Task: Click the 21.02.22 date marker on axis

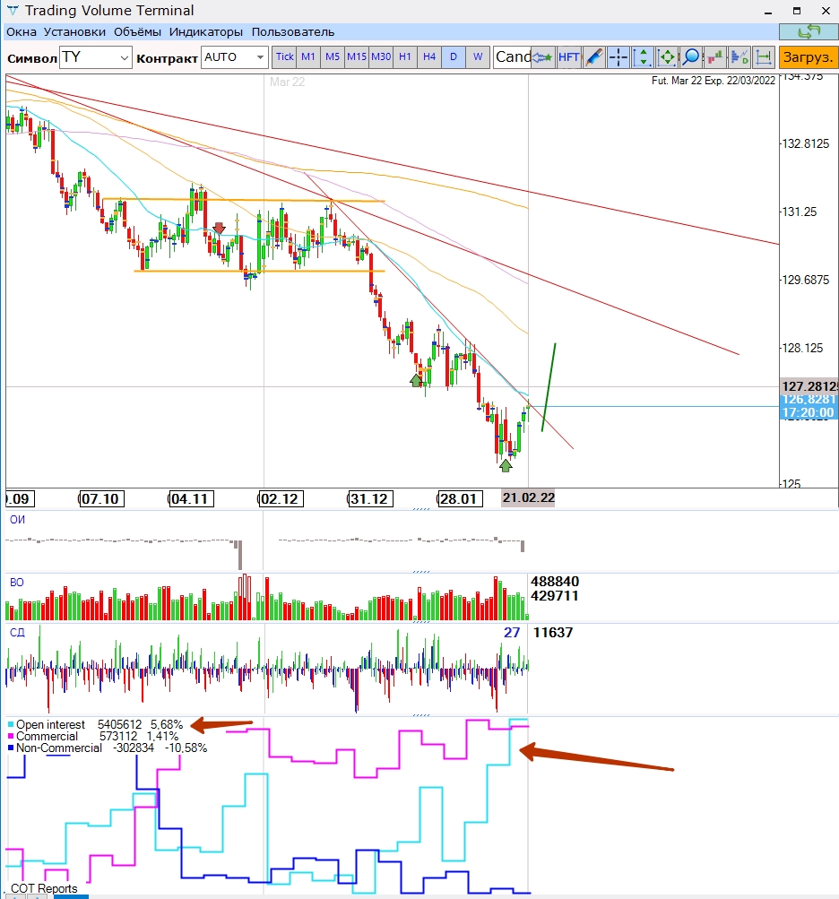Action: pos(528,498)
